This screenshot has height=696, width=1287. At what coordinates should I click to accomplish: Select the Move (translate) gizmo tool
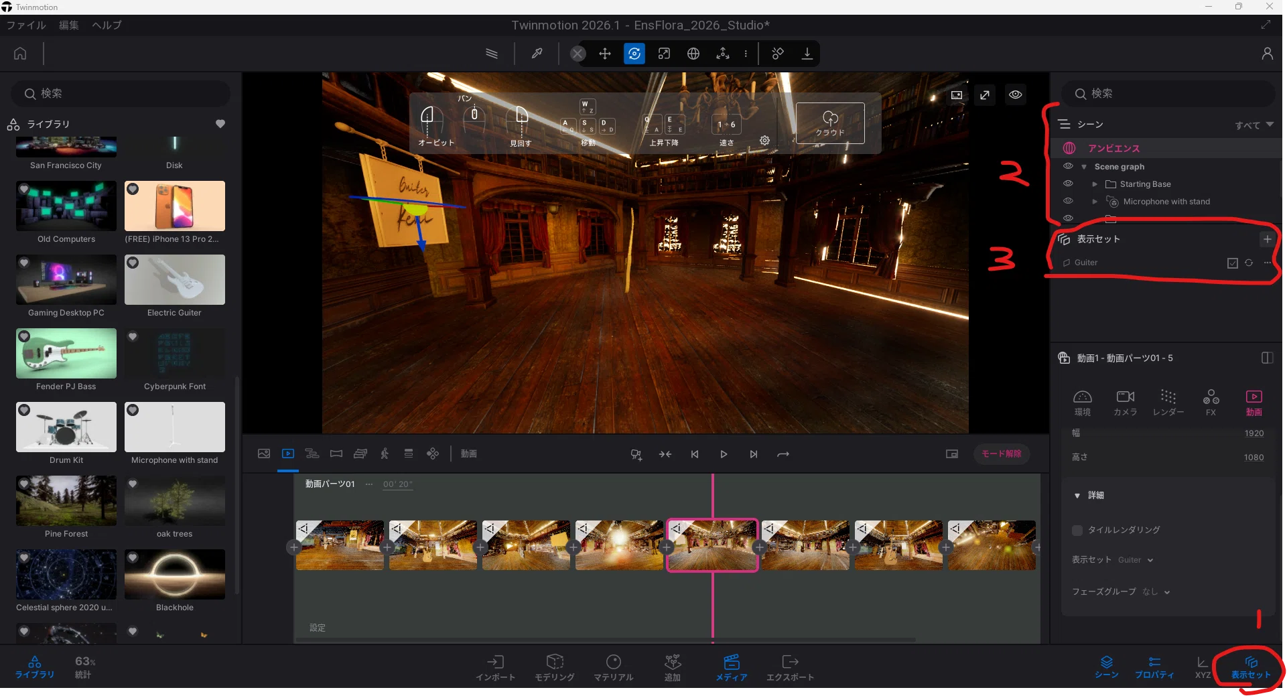(605, 54)
